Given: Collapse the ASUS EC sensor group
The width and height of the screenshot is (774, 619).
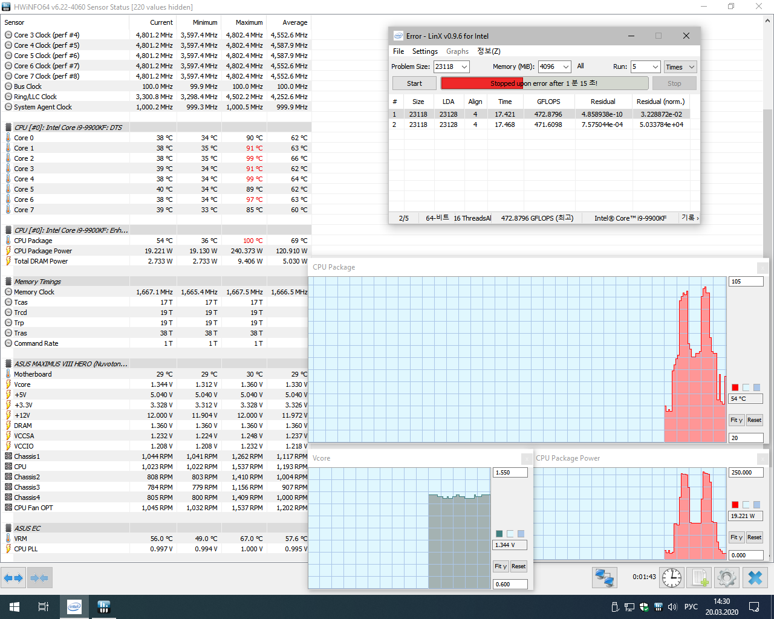Looking at the screenshot, I should (x=27, y=528).
